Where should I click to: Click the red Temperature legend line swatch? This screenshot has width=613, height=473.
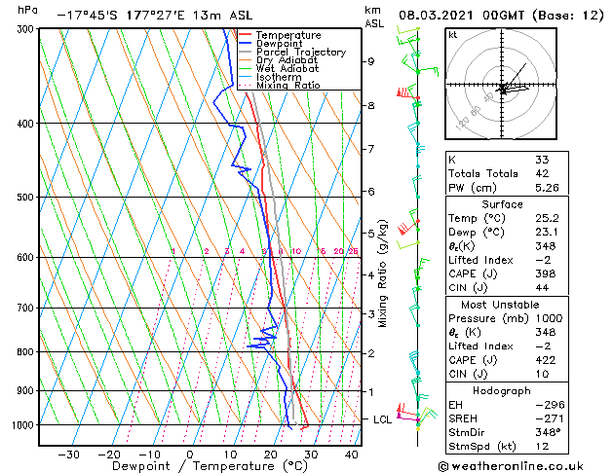(x=245, y=35)
